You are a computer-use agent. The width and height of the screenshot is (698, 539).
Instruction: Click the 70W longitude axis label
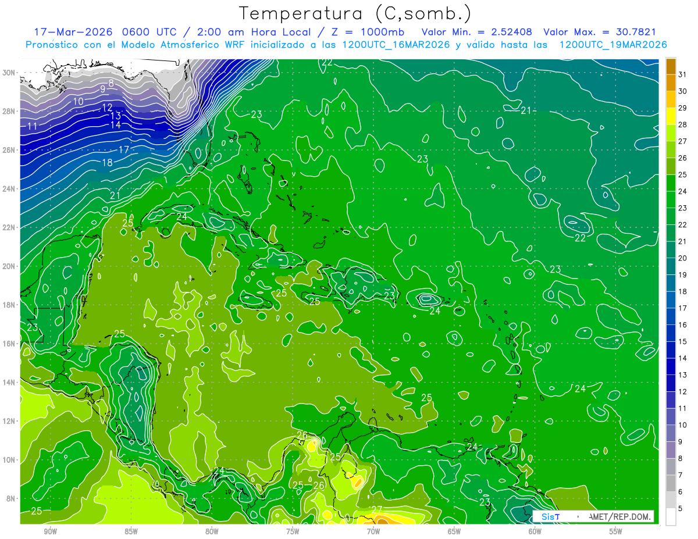pyautogui.click(x=373, y=531)
